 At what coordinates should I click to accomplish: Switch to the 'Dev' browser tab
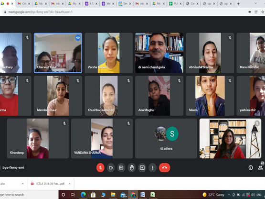click(124, 3)
